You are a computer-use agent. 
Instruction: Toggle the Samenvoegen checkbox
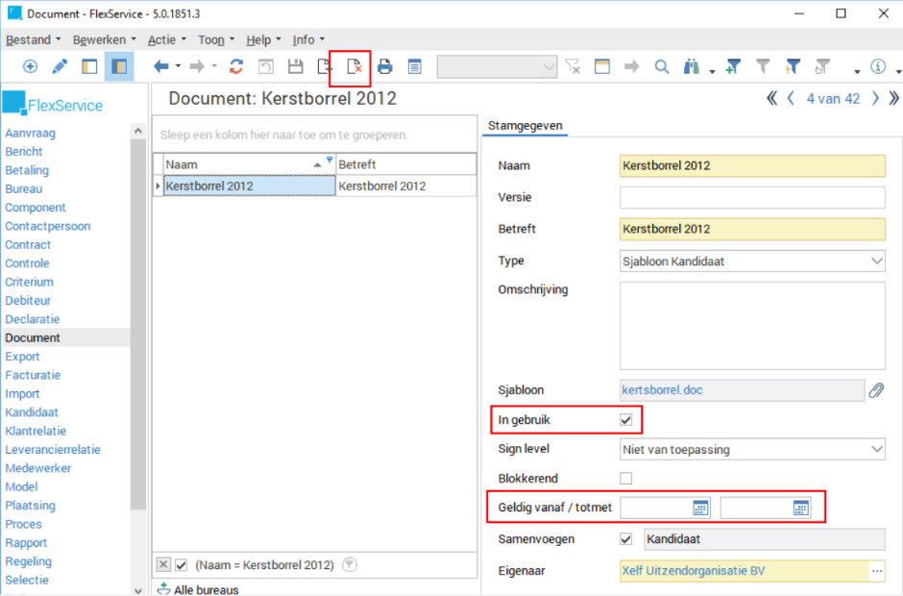click(x=626, y=539)
